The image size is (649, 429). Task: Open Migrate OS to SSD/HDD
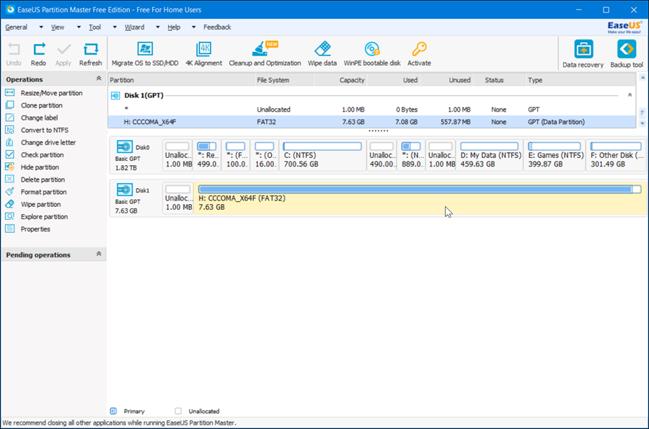145,54
